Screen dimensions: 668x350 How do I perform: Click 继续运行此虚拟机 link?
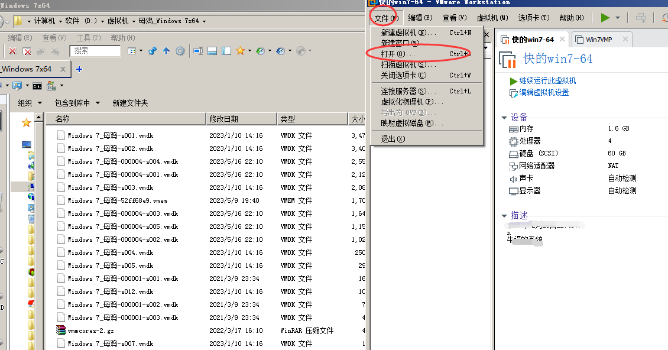click(547, 81)
